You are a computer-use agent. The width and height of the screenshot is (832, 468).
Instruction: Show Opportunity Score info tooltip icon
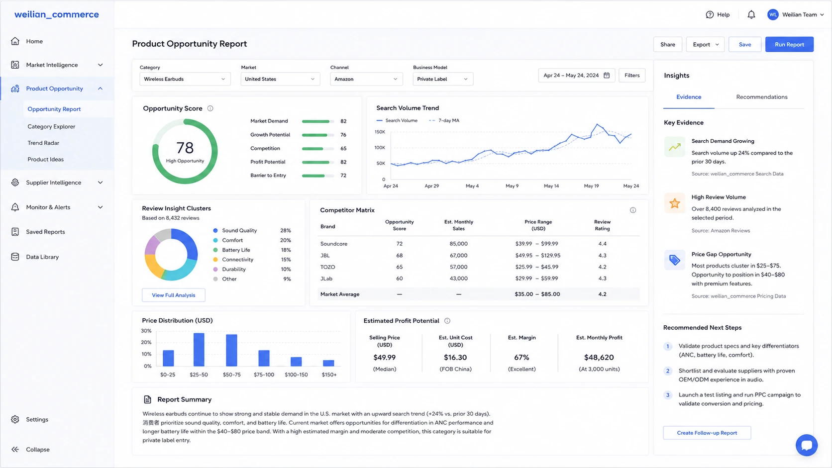pos(210,108)
